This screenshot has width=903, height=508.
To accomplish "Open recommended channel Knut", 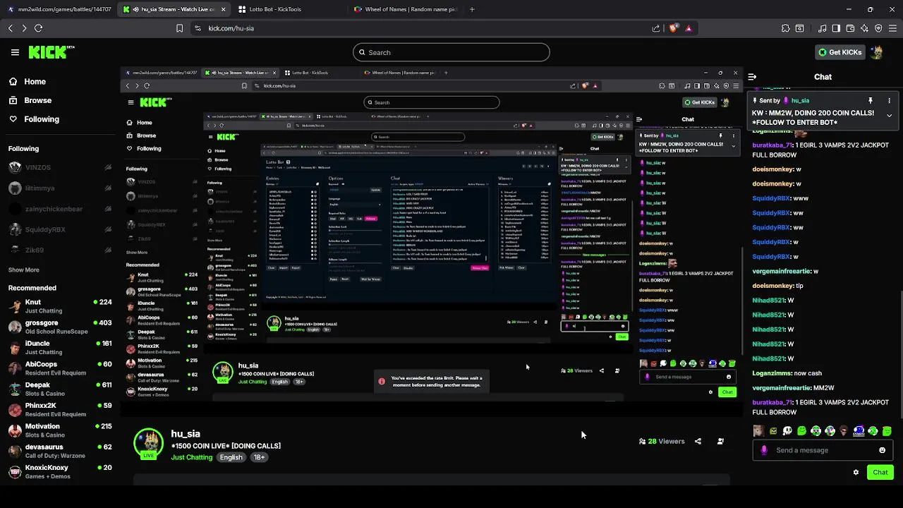I will 60,306.
